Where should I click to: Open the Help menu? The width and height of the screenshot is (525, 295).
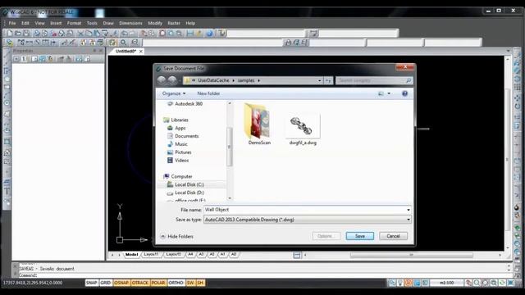pos(190,23)
